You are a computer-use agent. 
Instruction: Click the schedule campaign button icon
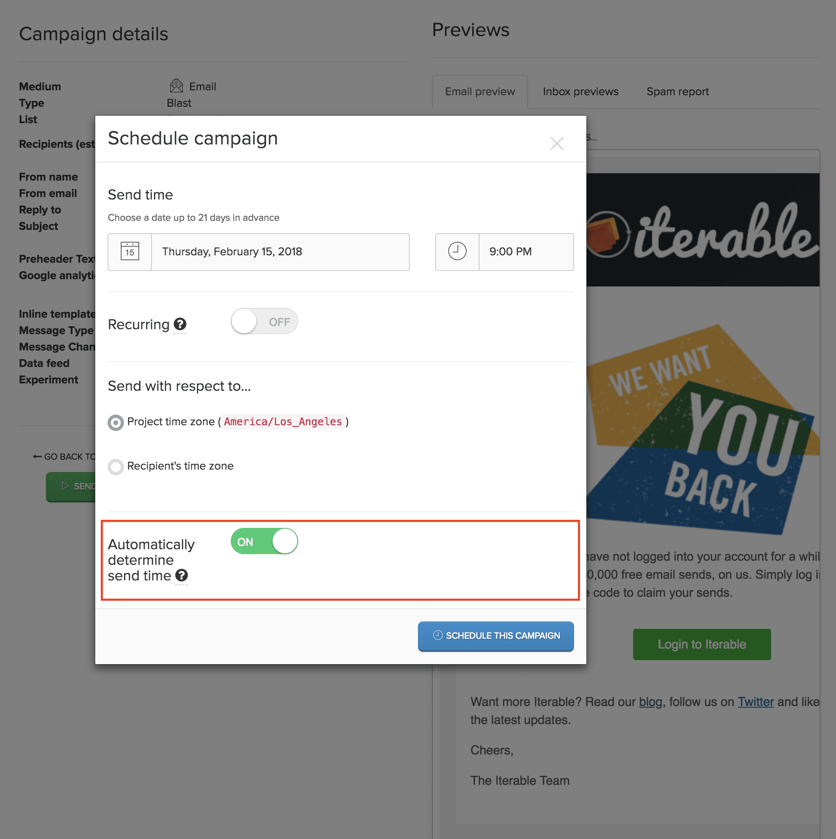[x=437, y=635]
